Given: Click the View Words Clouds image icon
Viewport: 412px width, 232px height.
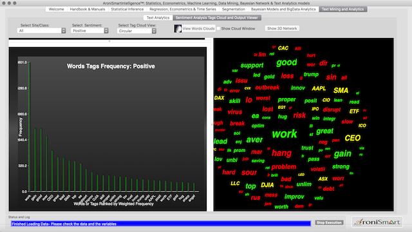Looking at the screenshot, I should click(178, 28).
